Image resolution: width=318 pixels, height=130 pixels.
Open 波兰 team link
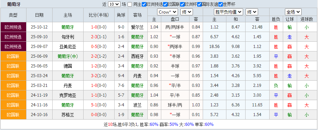click(x=138, y=105)
